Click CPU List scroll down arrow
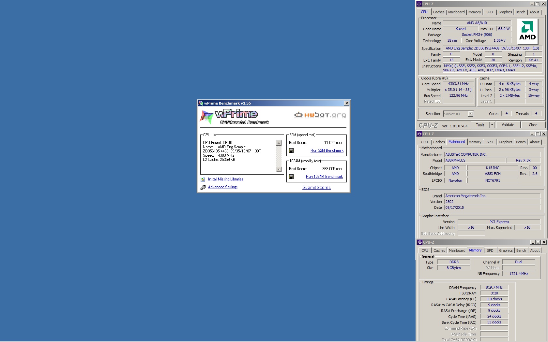 (x=279, y=169)
